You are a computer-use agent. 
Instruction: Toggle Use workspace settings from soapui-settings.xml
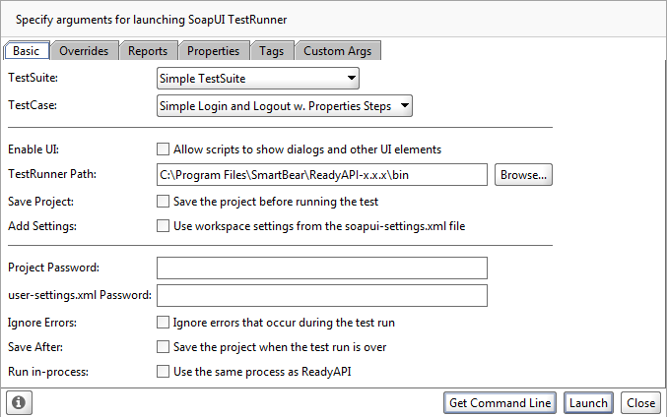coord(163,226)
